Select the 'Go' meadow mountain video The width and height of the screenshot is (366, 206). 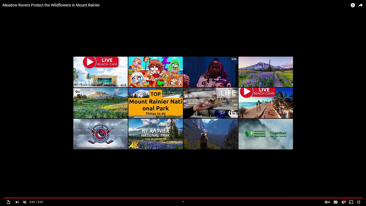point(101,103)
